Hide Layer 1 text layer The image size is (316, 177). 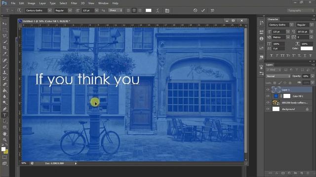point(268,89)
